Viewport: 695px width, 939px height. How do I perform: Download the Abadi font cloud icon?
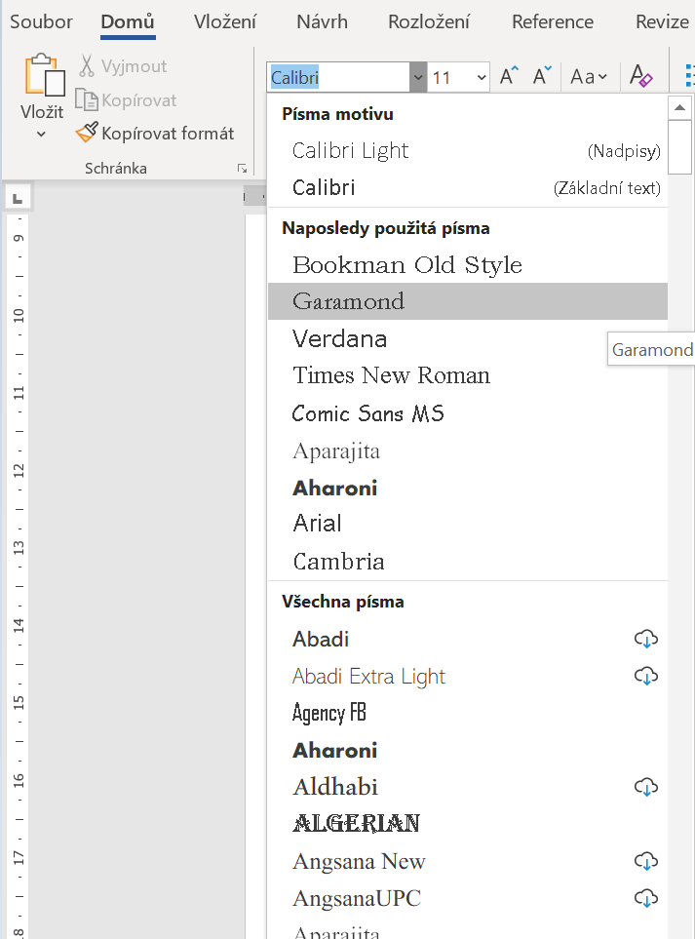coord(645,639)
